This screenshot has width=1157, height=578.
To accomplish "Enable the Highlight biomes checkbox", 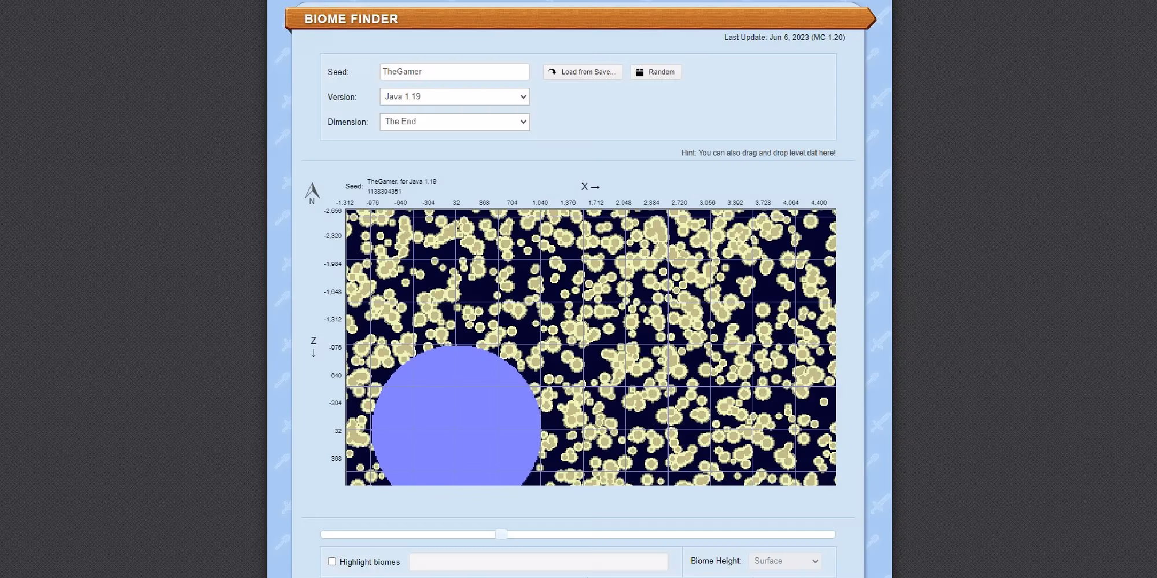I will pos(332,561).
